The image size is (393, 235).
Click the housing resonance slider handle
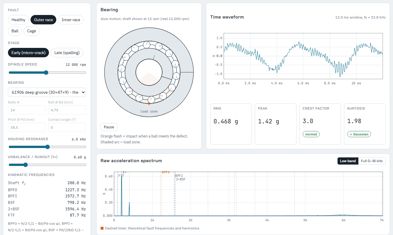pyautogui.click(x=48, y=147)
